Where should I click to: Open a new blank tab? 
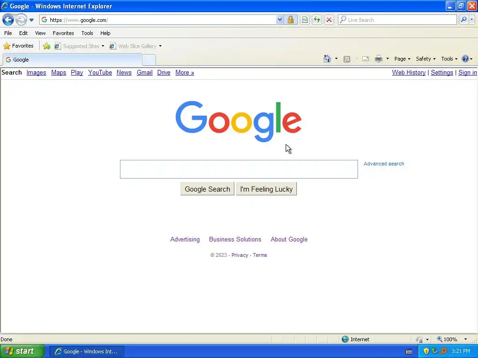149,60
